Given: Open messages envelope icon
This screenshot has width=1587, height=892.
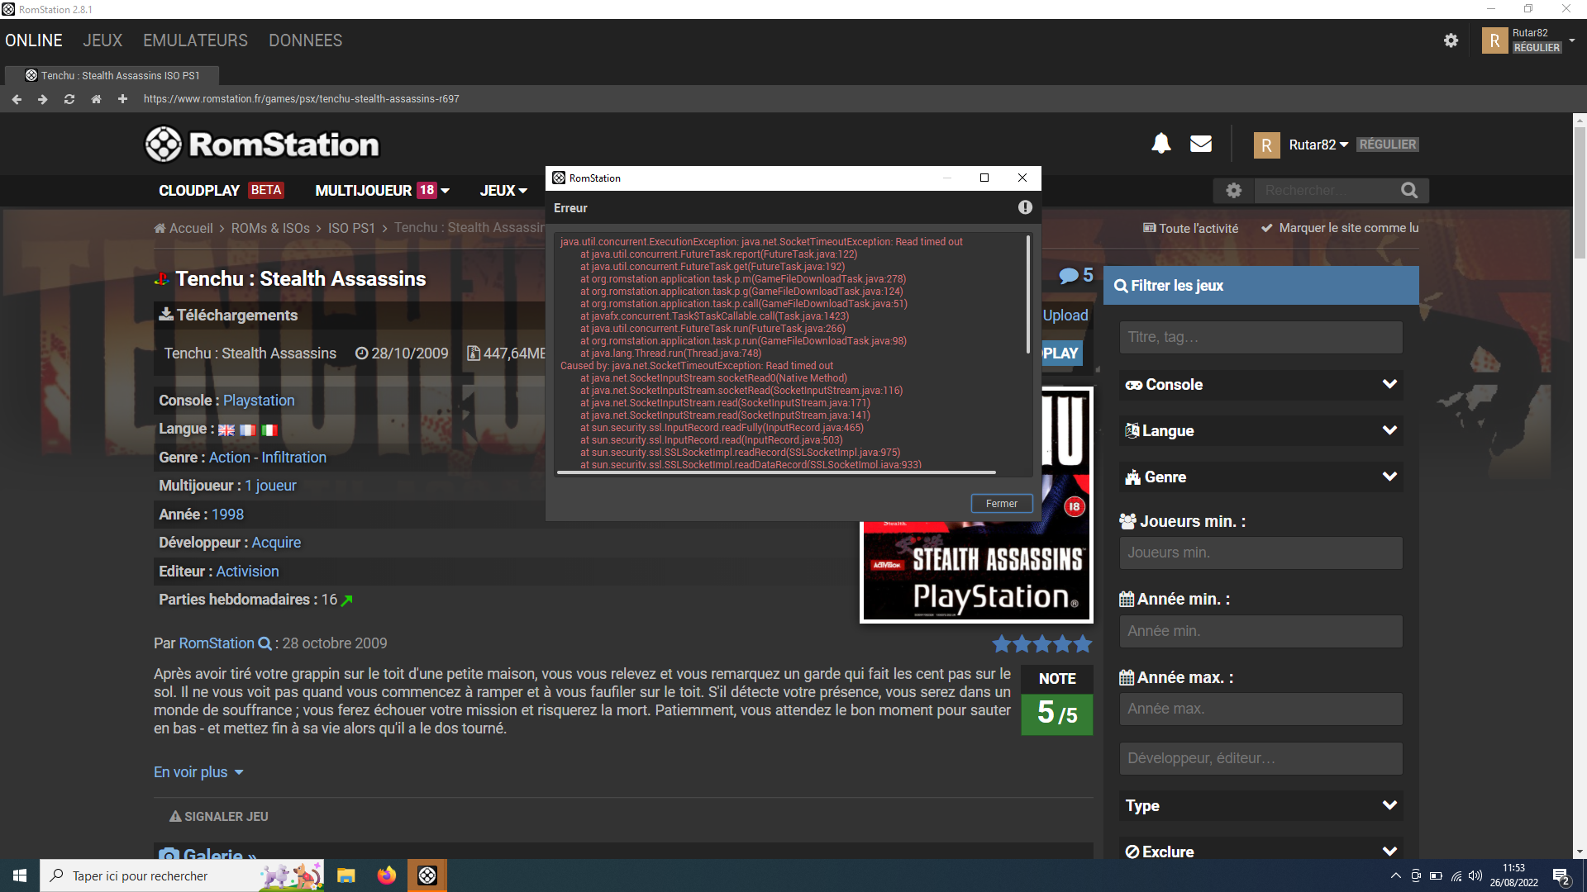Looking at the screenshot, I should click(1201, 144).
